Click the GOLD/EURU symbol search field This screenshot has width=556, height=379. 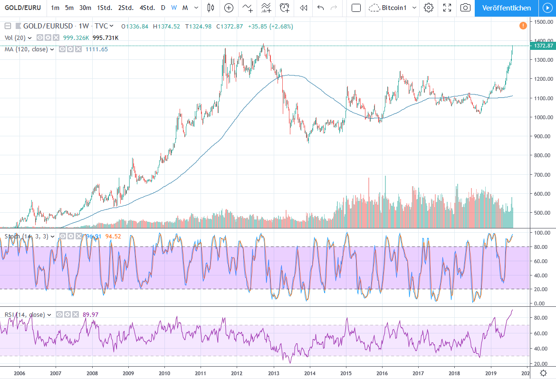tap(23, 8)
